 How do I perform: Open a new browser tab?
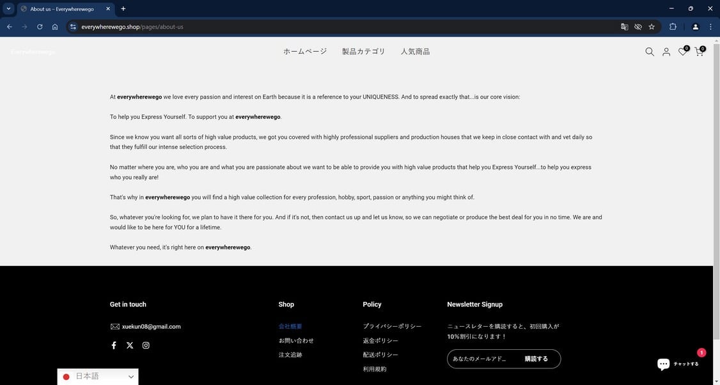point(123,9)
